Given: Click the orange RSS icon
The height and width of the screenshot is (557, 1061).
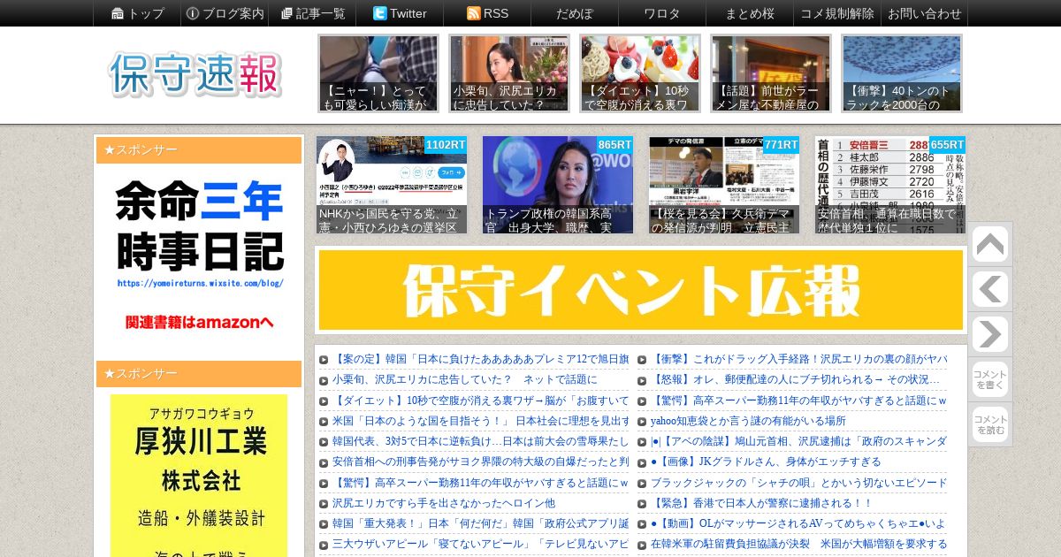Looking at the screenshot, I should click(x=473, y=13).
